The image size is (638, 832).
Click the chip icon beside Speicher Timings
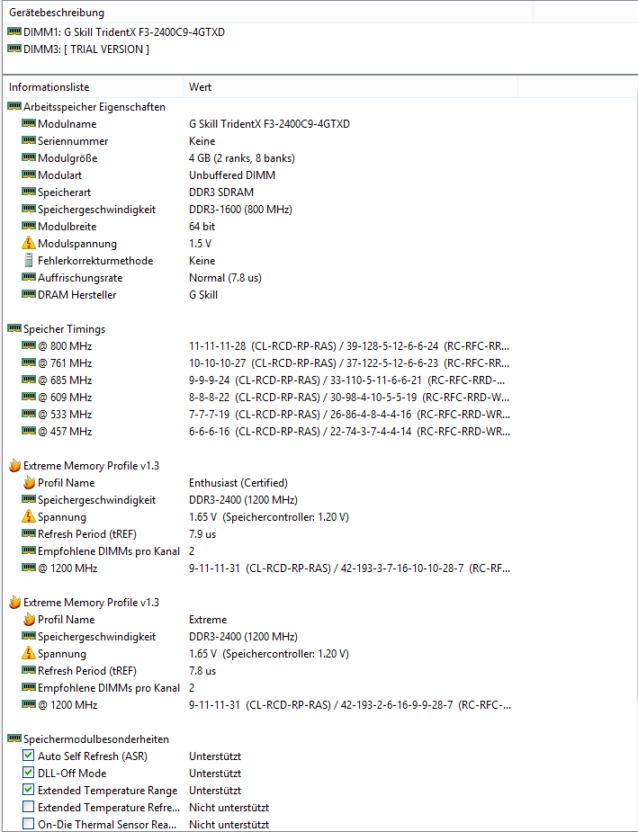14,329
